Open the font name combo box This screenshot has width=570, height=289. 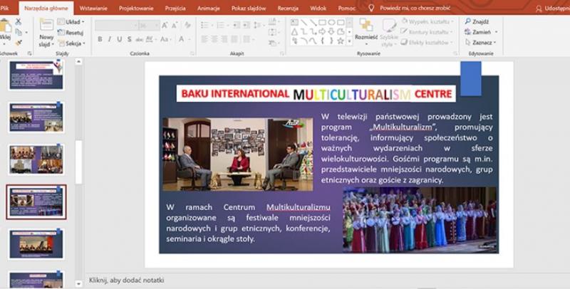point(116,26)
